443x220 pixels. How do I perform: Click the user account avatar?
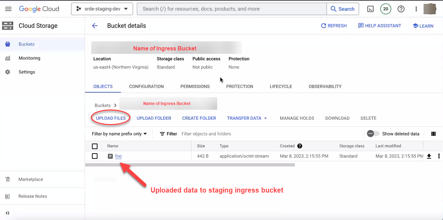[x=430, y=9]
